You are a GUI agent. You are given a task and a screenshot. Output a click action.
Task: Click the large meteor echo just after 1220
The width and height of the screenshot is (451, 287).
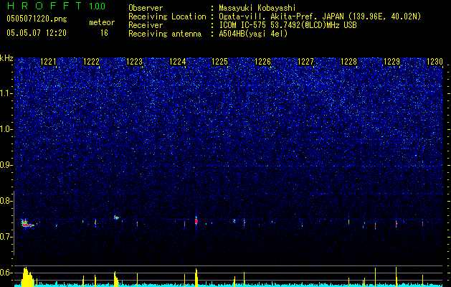pos(27,223)
